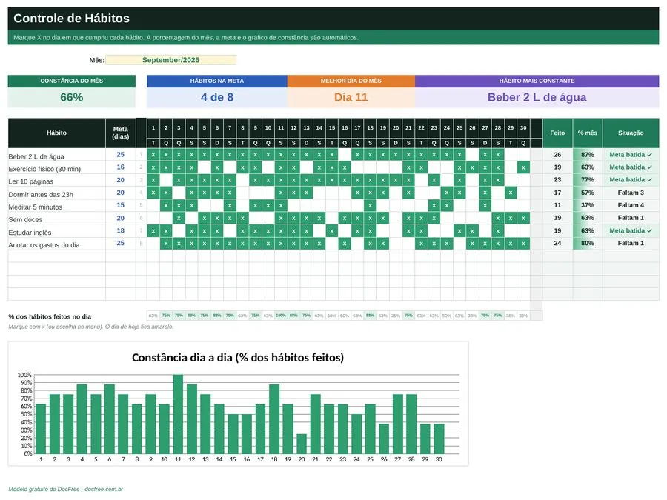Click the 100% daily percentage under day 11
Screen dimensions: 667x500
pos(281,316)
